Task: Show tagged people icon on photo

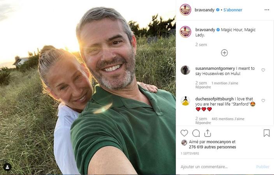Action: click(x=7, y=167)
